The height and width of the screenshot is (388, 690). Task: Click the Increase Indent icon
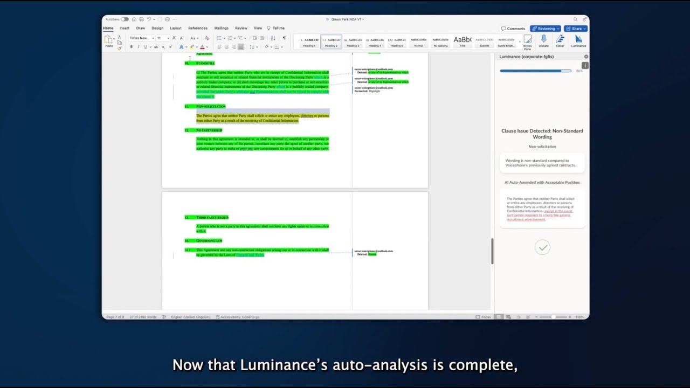[x=262, y=38]
